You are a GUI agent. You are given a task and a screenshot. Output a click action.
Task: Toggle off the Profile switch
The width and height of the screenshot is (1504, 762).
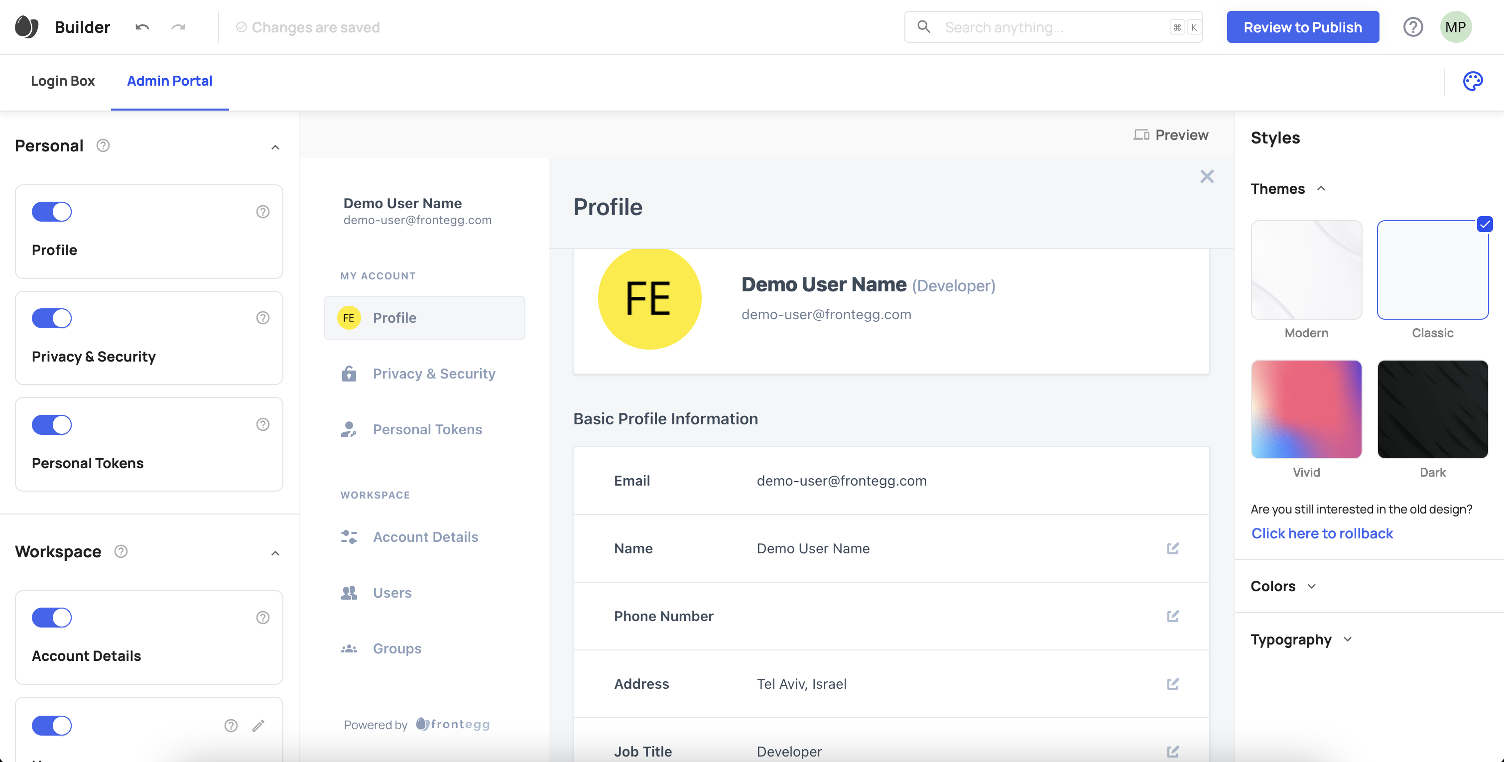(52, 212)
